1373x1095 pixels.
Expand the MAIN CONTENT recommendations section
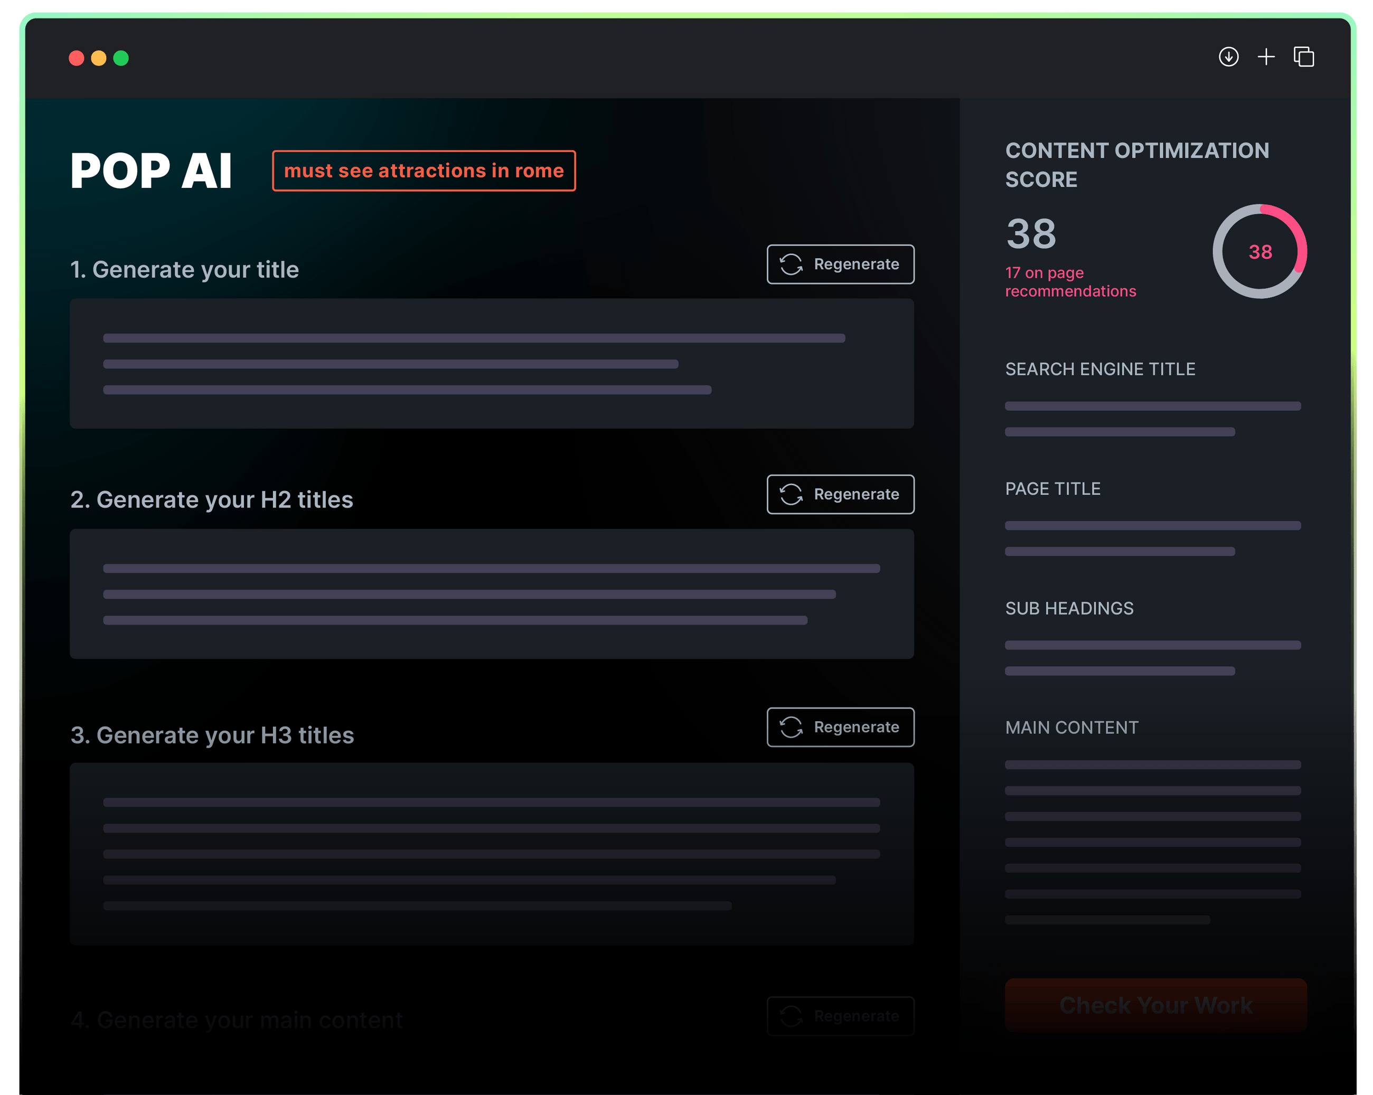pos(1072,727)
